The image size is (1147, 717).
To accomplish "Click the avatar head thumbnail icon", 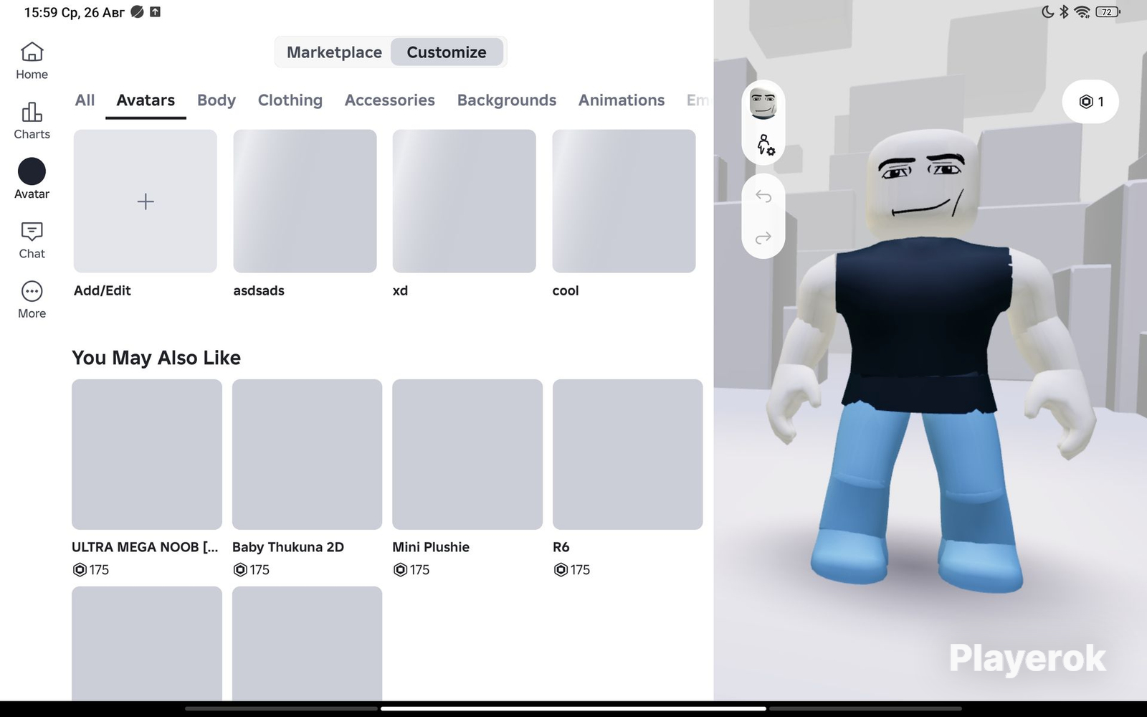I will (763, 103).
